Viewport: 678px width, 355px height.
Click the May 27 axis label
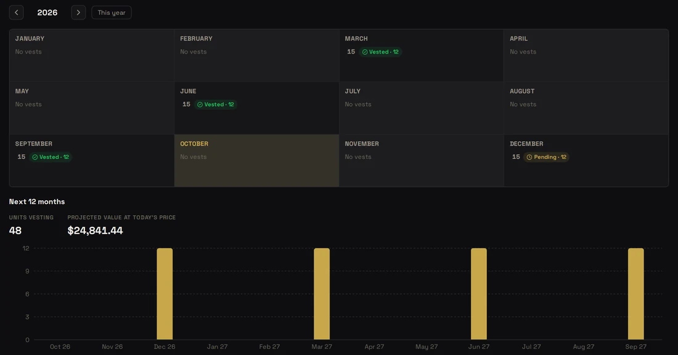coord(427,347)
